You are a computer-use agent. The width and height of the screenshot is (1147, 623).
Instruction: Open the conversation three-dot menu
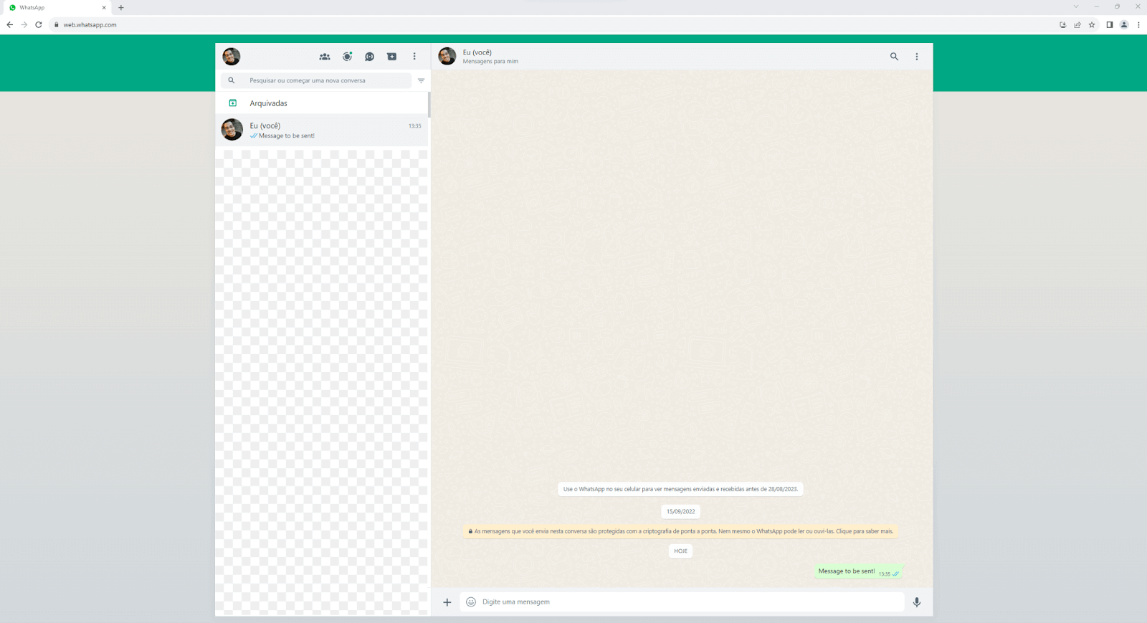pyautogui.click(x=917, y=57)
